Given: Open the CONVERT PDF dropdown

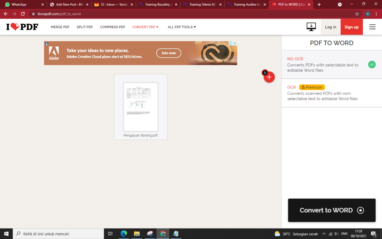Looking at the screenshot, I should [x=145, y=27].
